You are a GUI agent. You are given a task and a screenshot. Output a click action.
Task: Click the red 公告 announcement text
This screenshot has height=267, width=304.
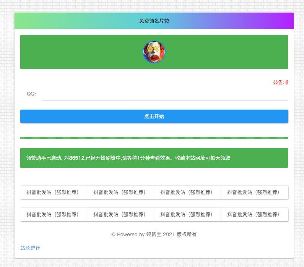pos(281,82)
